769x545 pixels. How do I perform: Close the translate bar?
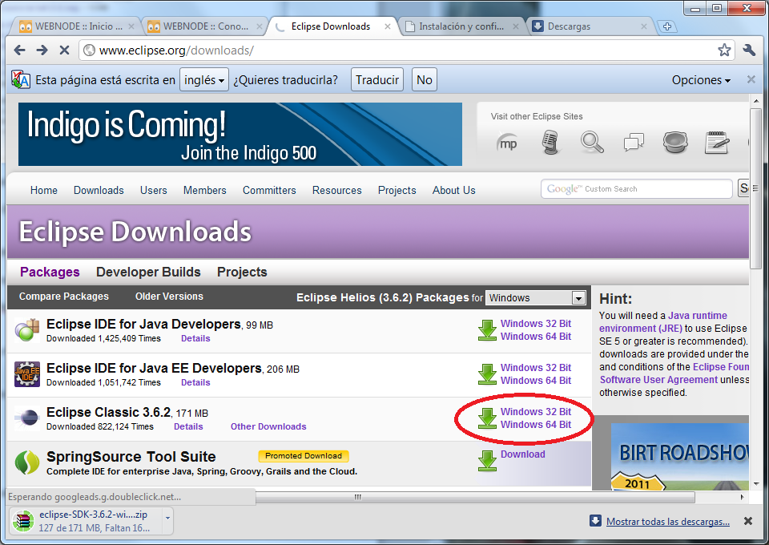pyautogui.click(x=751, y=79)
